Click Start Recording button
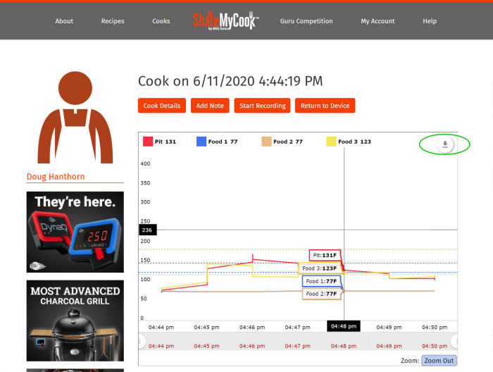The image size is (493, 372). pos(262,106)
